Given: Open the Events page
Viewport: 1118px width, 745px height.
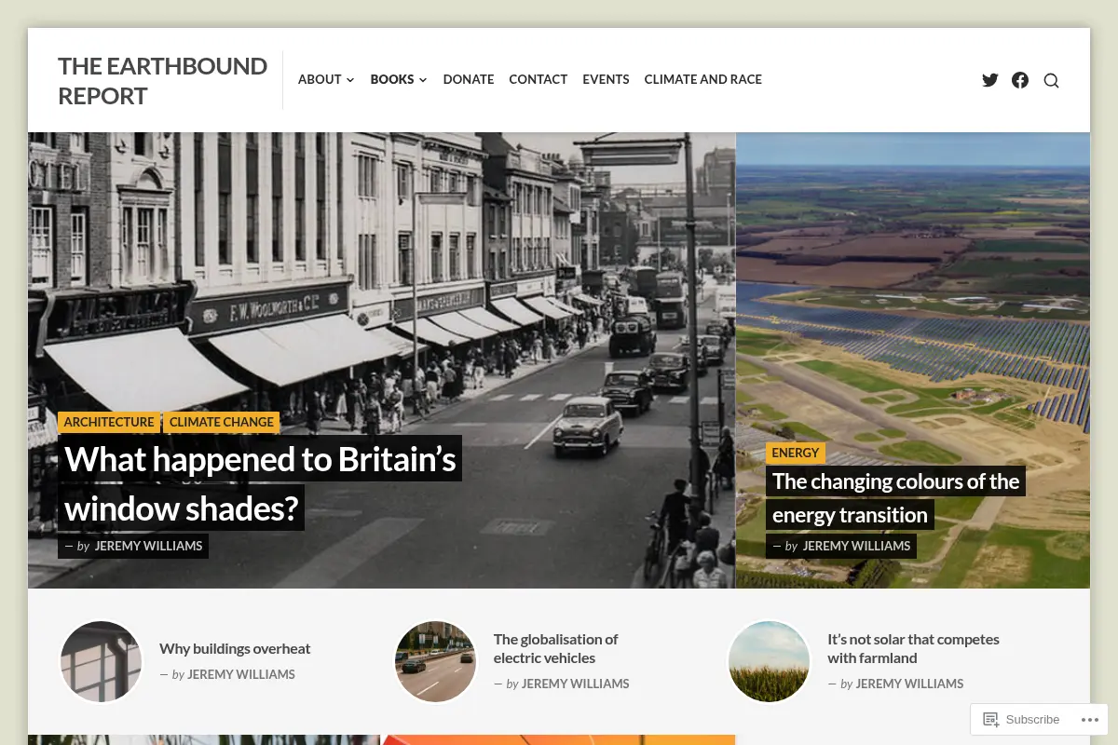Looking at the screenshot, I should click(606, 79).
